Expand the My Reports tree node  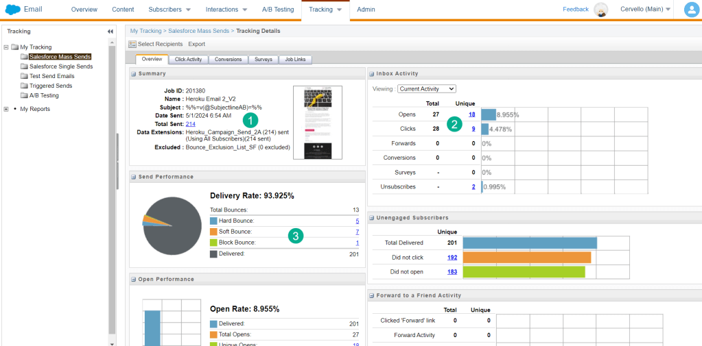[x=6, y=109]
